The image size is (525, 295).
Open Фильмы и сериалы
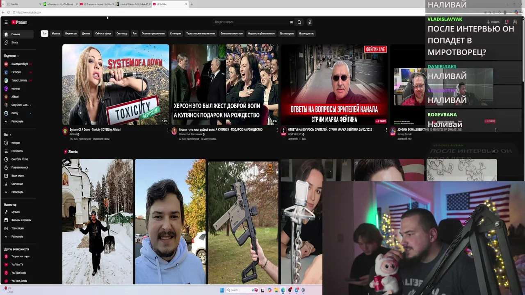18,220
